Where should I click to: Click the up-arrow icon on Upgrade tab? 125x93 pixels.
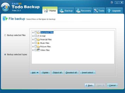[109, 11]
